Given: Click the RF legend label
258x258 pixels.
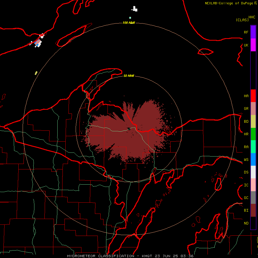Looking at the screenshot, I should point(246,32).
